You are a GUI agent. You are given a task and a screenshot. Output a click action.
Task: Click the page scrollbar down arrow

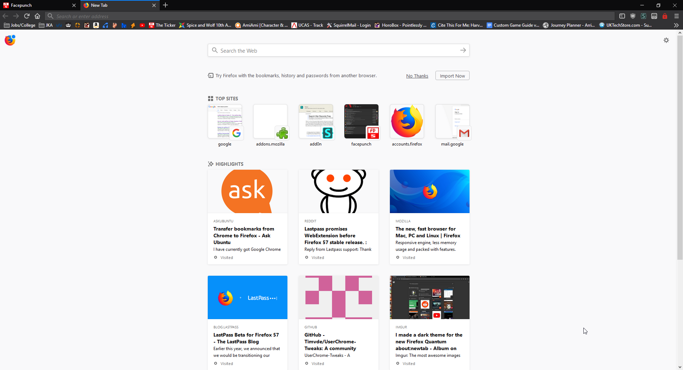(x=680, y=367)
